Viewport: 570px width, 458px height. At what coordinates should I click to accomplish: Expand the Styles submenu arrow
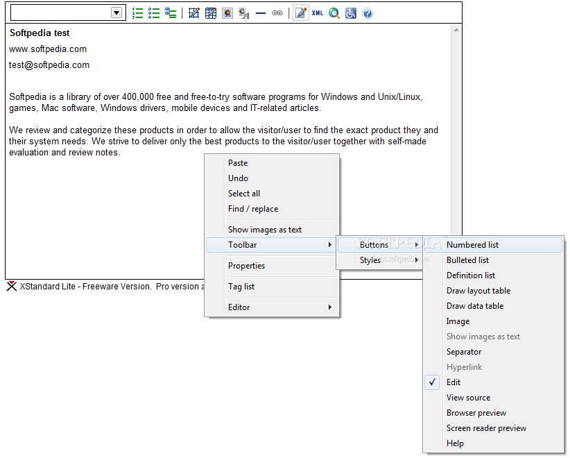[x=417, y=260]
